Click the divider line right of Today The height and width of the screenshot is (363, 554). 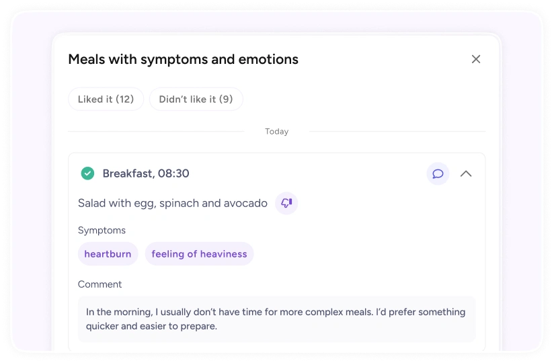(397, 131)
